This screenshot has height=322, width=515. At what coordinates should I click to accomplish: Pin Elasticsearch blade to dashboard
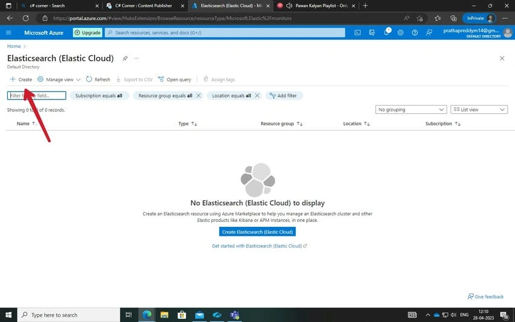click(x=125, y=58)
